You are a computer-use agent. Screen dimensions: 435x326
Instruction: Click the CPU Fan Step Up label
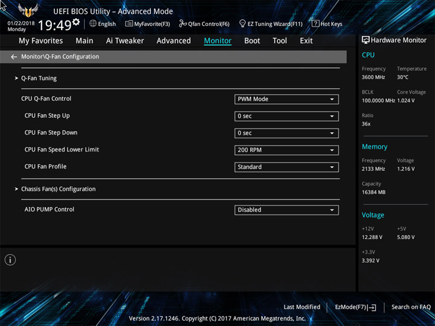(x=47, y=115)
